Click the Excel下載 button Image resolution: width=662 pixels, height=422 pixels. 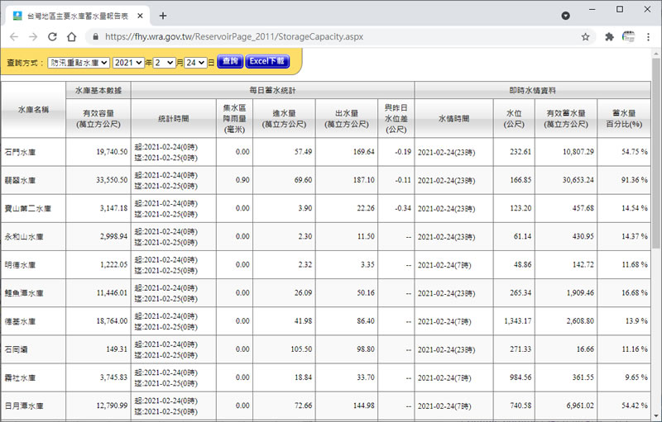[267, 61]
